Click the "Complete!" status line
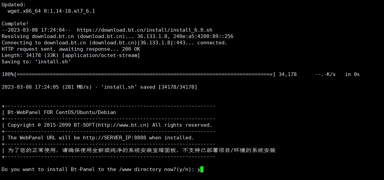Image resolution: width=384 pixels, height=180 pixels. click(15, 24)
